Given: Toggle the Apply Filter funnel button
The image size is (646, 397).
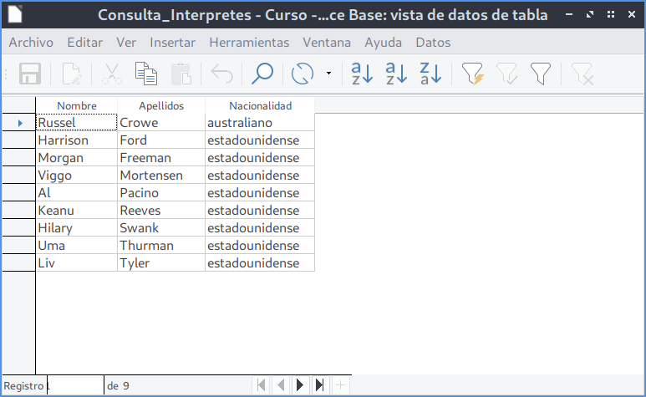Looking at the screenshot, I should tap(506, 74).
